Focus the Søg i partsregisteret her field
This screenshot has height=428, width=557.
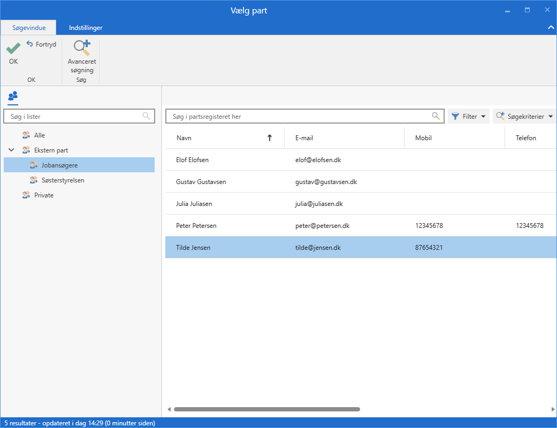305,116
